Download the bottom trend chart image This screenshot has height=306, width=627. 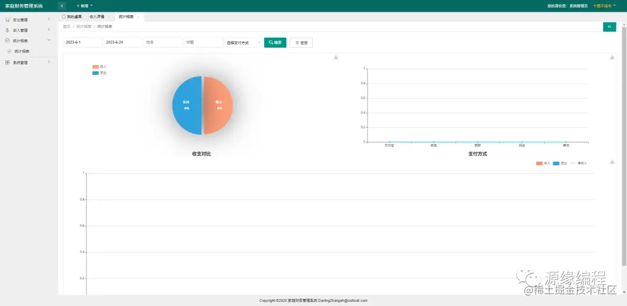(612, 161)
